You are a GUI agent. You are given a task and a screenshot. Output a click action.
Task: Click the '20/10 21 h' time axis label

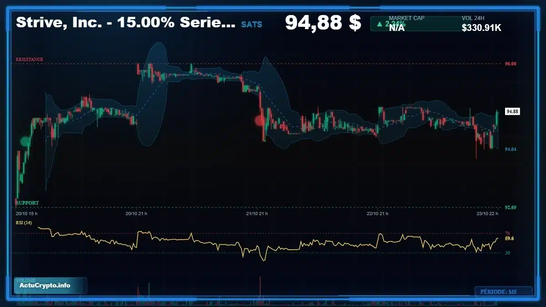[x=136, y=213]
